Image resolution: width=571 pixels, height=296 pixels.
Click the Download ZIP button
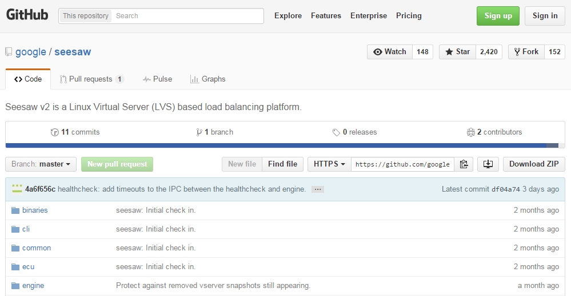coord(534,164)
